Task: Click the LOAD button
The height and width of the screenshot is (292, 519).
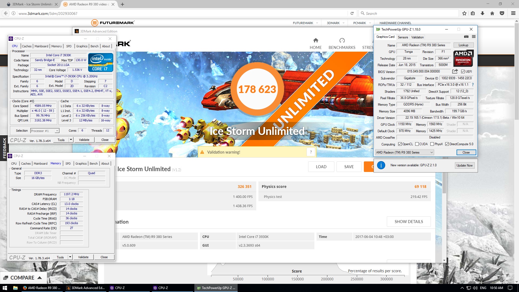Action: coord(321,167)
